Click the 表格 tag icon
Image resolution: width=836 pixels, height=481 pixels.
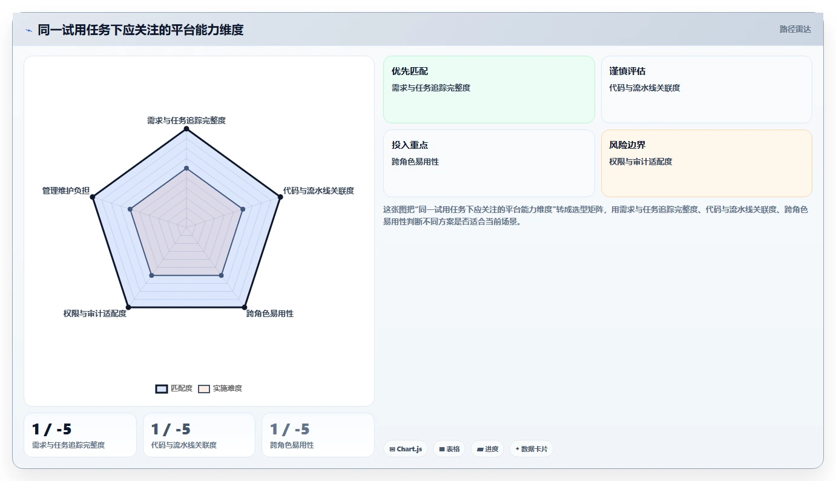[442, 450]
